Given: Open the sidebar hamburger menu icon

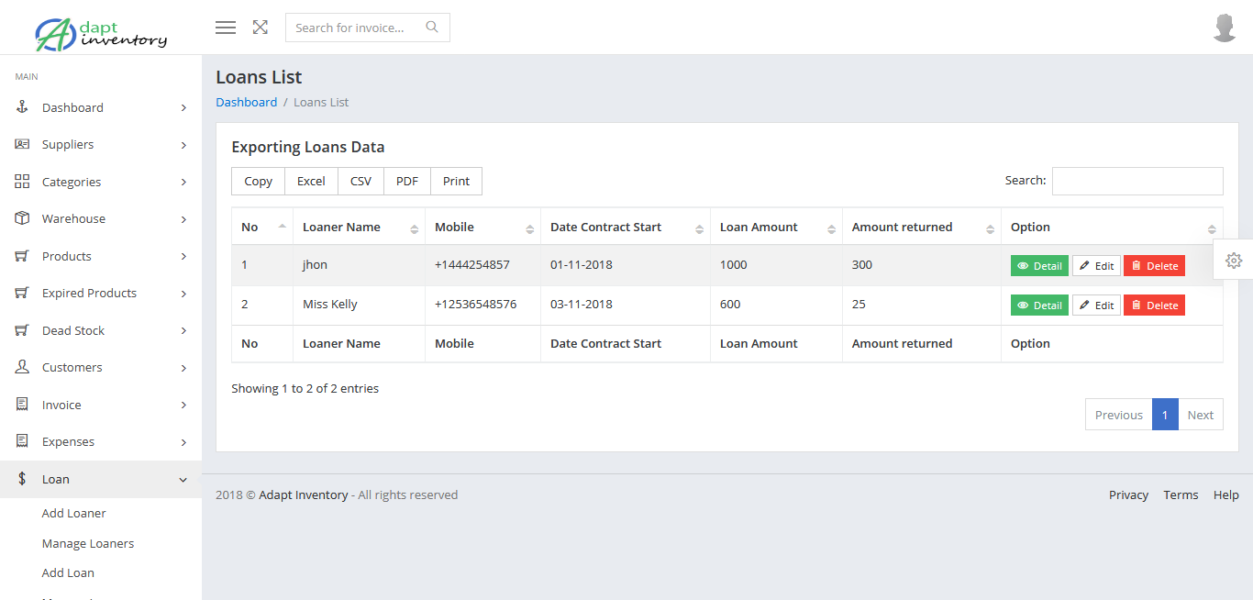Looking at the screenshot, I should point(225,28).
